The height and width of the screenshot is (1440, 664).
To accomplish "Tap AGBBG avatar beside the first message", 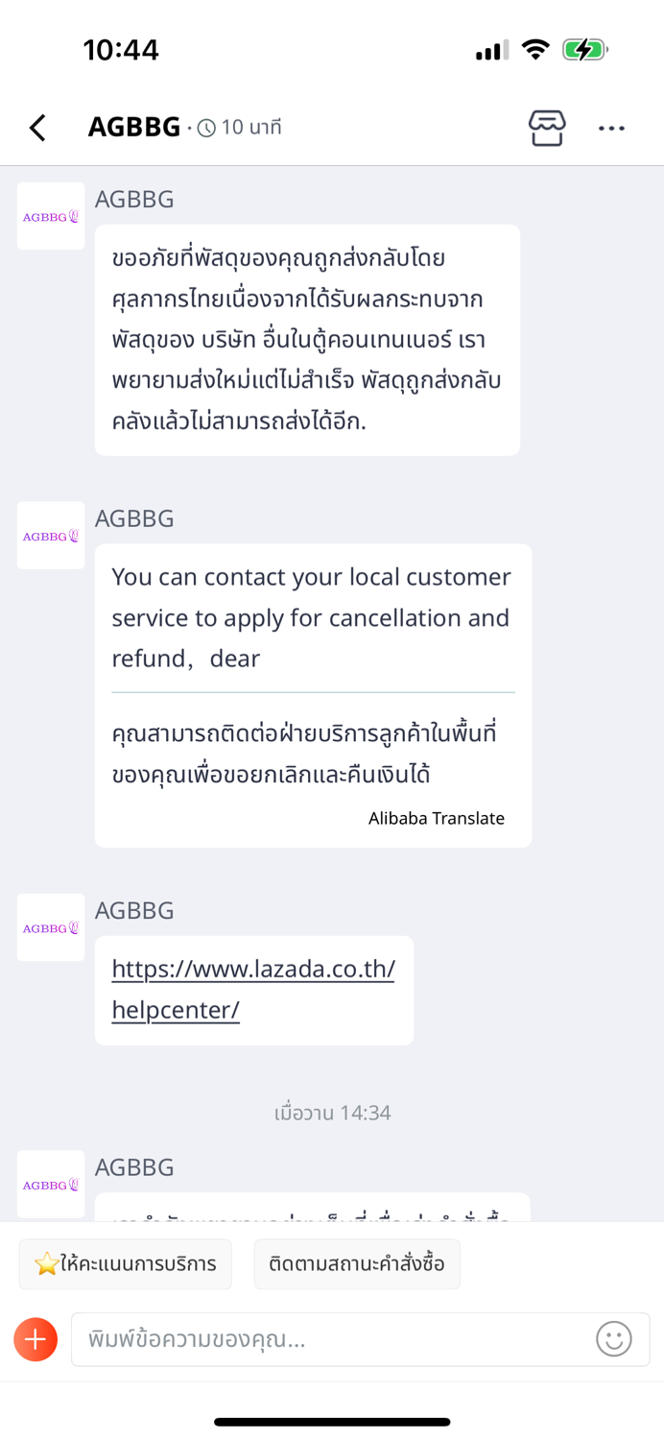I will (51, 216).
